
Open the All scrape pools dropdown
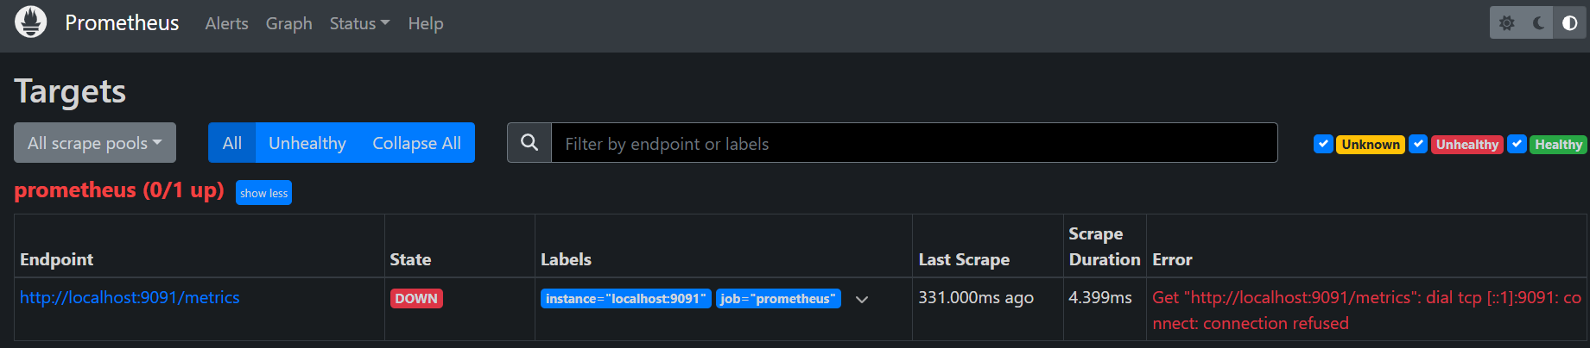click(x=95, y=143)
